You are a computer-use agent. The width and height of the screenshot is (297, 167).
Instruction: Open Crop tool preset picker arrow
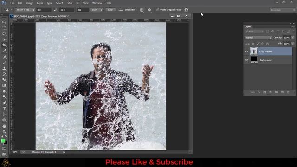tap(12, 10)
